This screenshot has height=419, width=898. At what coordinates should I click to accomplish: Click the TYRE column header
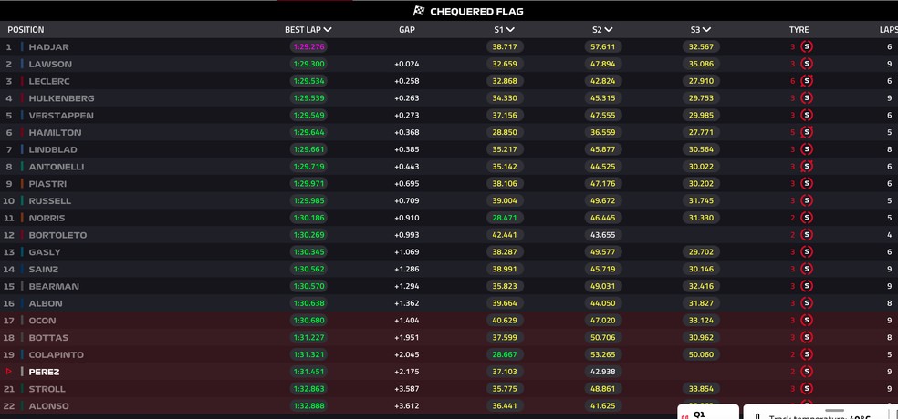(799, 30)
